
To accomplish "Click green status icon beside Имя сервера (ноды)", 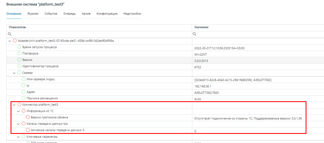I will click(24, 79).
